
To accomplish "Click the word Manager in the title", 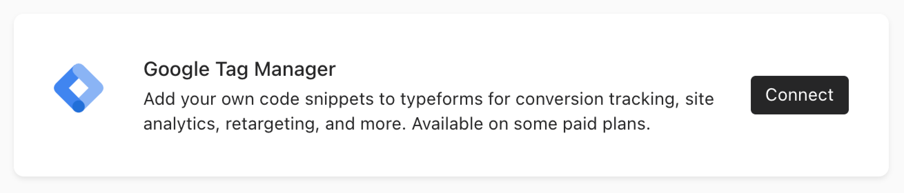I will (x=295, y=69).
